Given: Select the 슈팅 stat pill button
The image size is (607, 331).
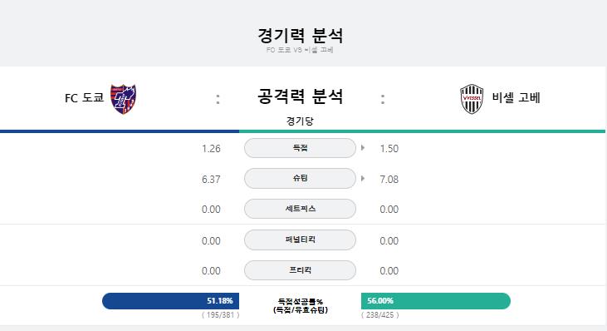Looking at the screenshot, I should (300, 178).
